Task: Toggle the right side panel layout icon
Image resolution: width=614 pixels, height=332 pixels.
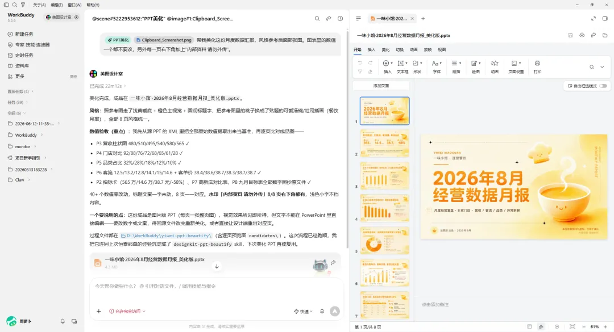Action: coord(605,18)
